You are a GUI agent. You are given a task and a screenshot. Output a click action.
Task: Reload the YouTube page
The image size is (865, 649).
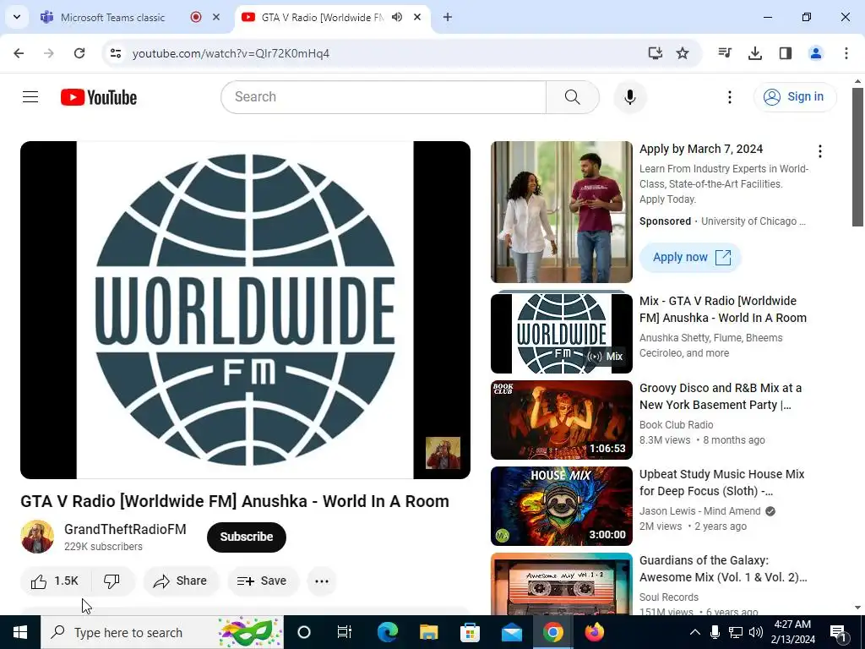pyautogui.click(x=79, y=53)
